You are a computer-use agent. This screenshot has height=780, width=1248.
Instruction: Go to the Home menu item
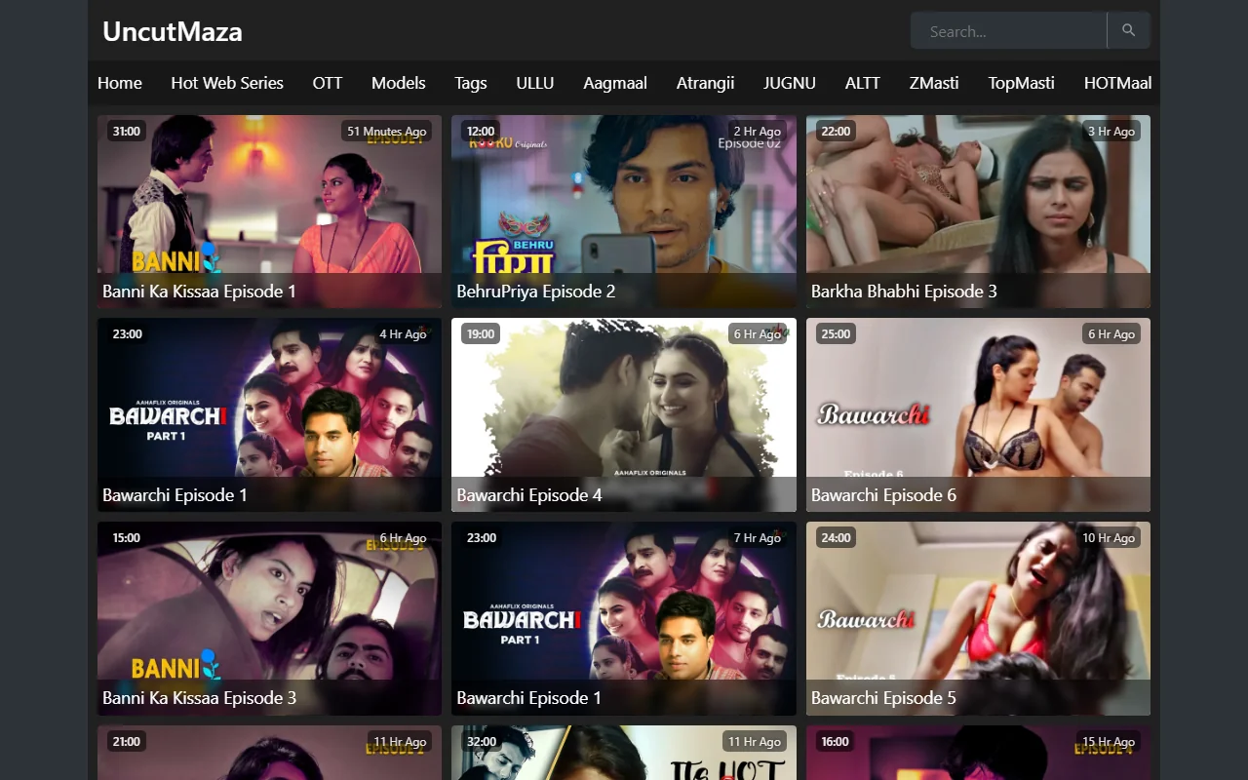coord(120,83)
